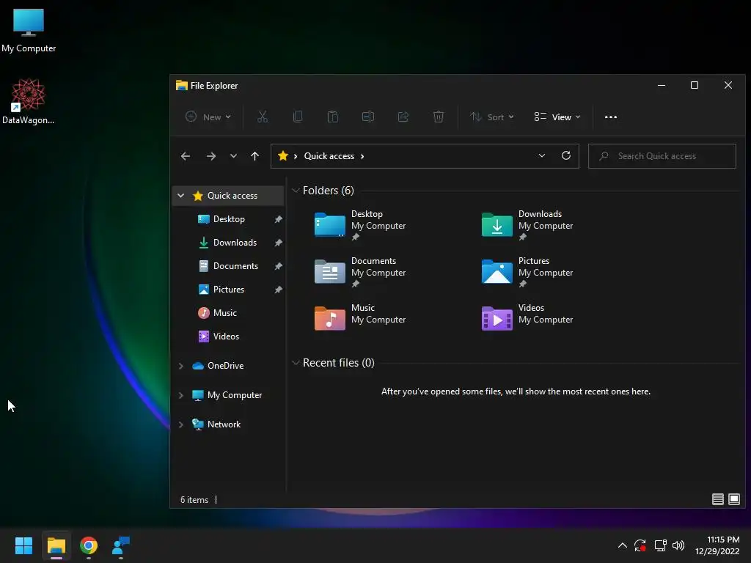Open the volume control in tray

pos(678,545)
